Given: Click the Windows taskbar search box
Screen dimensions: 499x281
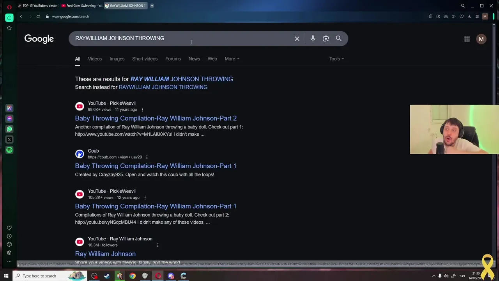Looking at the screenshot, I should pyautogui.click(x=51, y=276).
